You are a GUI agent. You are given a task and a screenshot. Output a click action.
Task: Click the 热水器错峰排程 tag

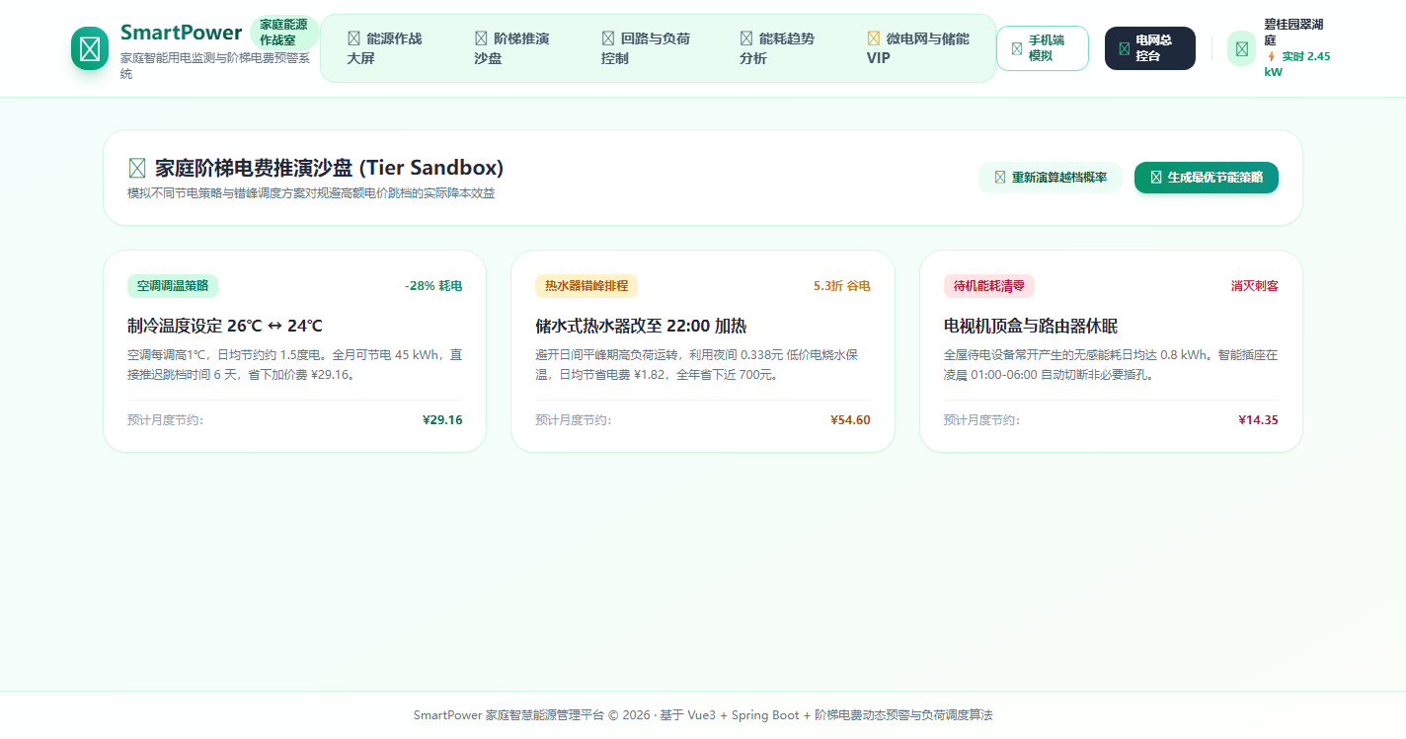(586, 286)
